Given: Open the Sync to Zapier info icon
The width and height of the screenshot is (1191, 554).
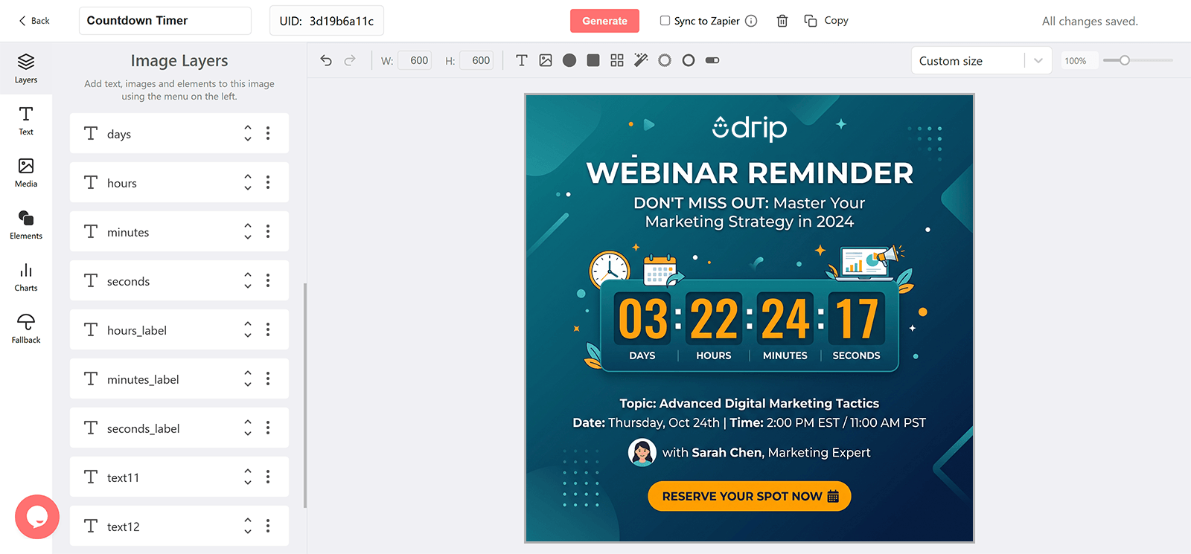Looking at the screenshot, I should [751, 21].
